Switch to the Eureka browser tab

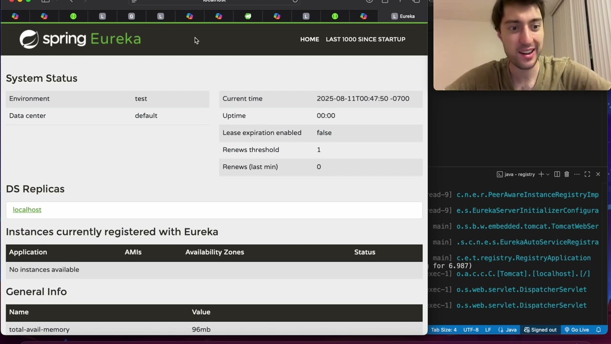pyautogui.click(x=403, y=16)
